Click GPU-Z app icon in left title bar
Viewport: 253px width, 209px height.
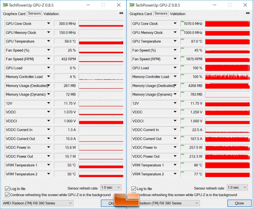(x=5, y=5)
